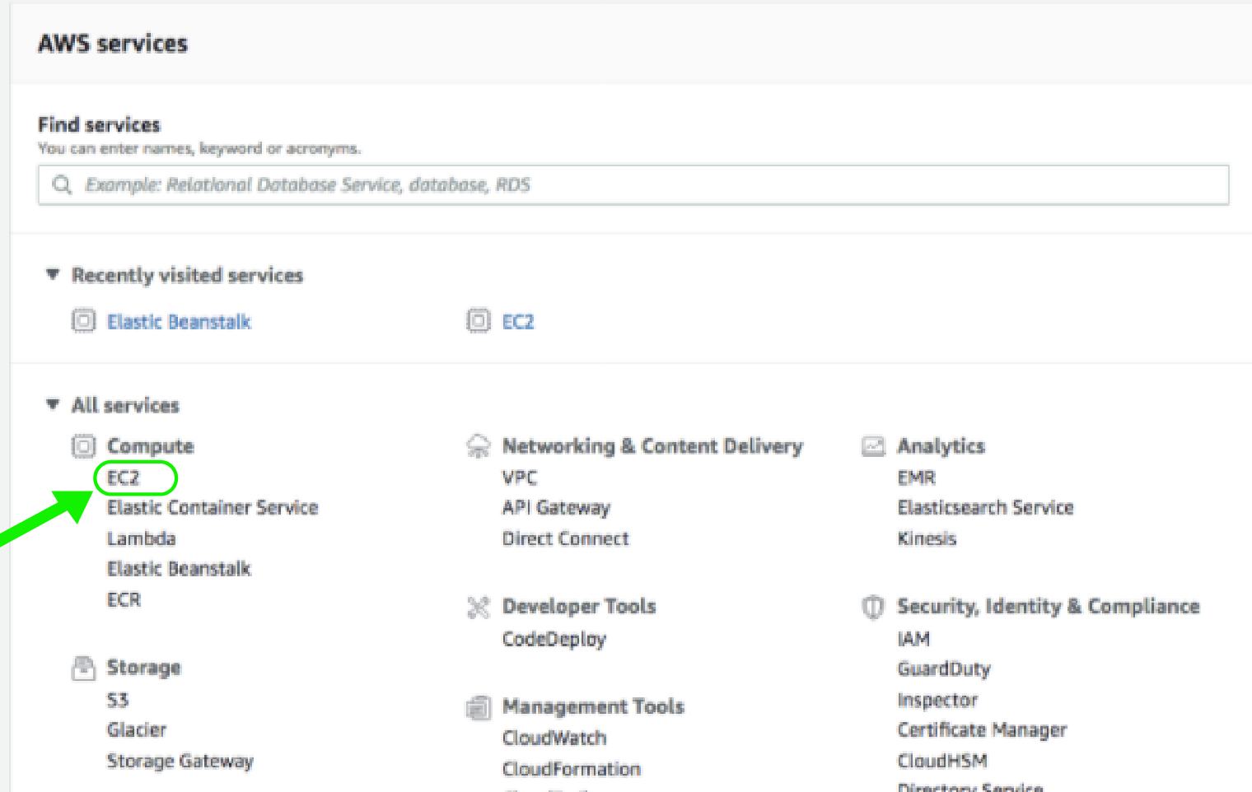Click the Storage category icon
The height and width of the screenshot is (792, 1252).
click(x=83, y=668)
